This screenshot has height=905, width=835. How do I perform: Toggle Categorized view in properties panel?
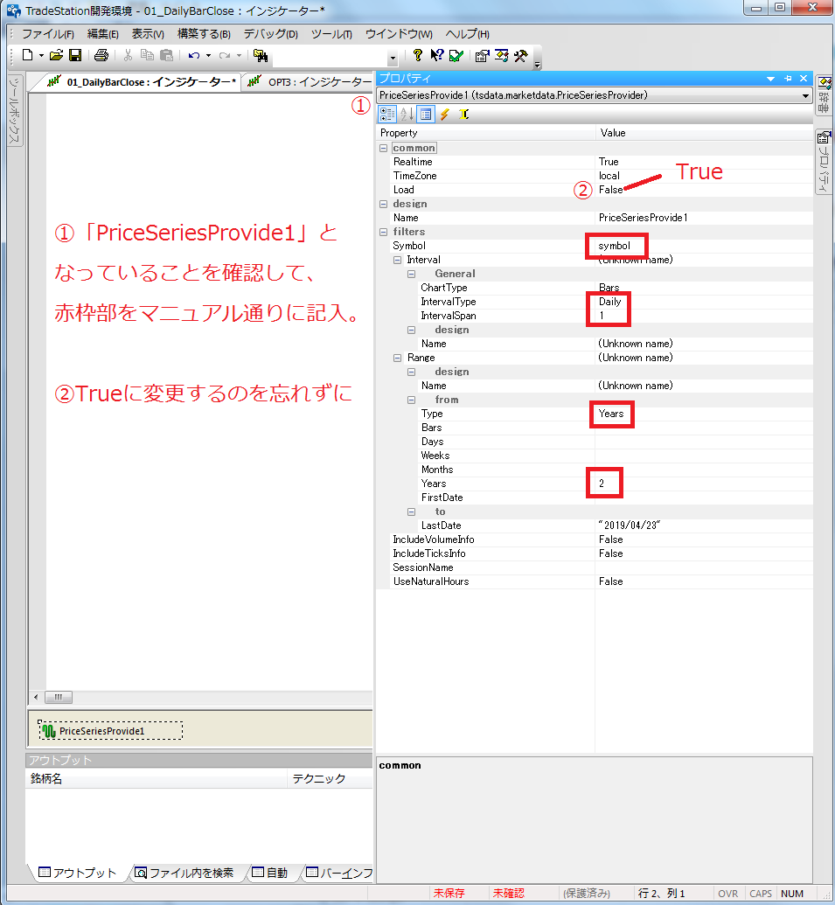coord(387,115)
